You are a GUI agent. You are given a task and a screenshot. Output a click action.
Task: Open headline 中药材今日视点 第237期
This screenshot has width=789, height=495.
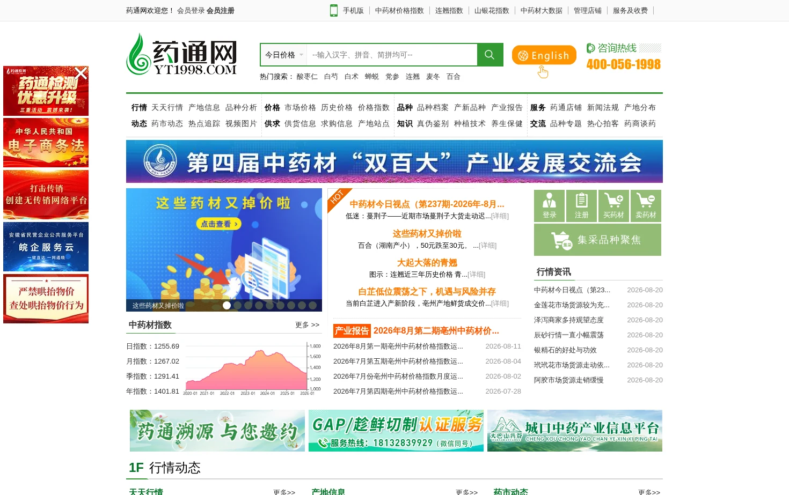(x=427, y=204)
